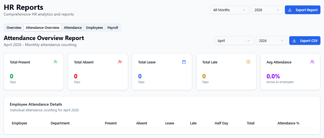The height and width of the screenshot is (138, 324).
Task: Expand the April month selector
Action: tap(234, 41)
